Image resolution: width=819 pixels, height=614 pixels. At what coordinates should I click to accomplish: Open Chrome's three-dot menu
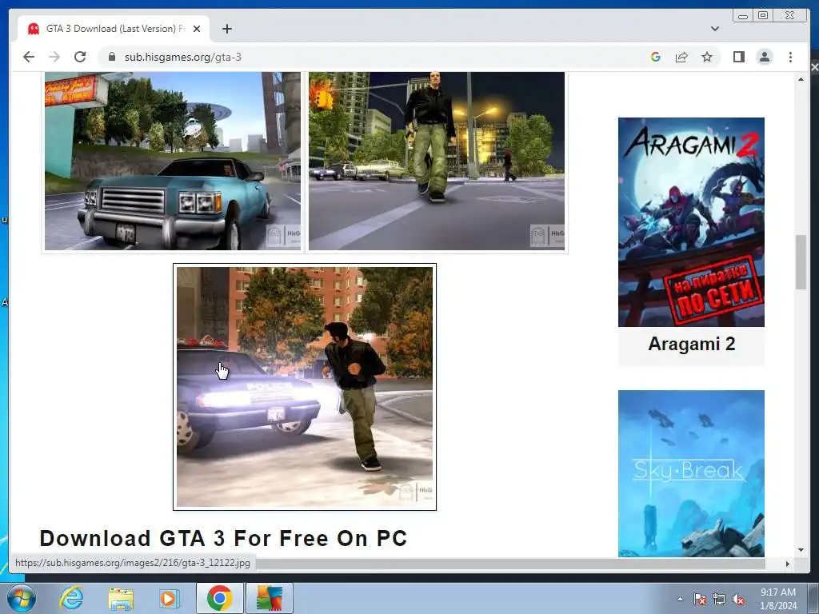(x=790, y=57)
